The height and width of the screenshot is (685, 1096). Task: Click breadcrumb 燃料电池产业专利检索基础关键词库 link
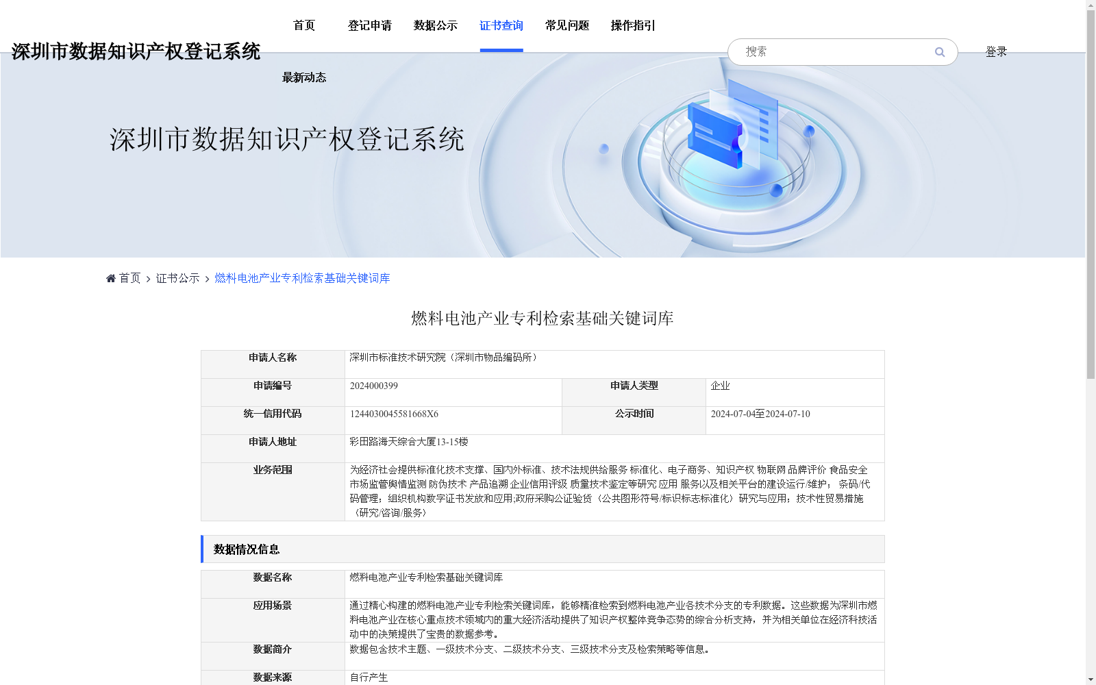[302, 278]
